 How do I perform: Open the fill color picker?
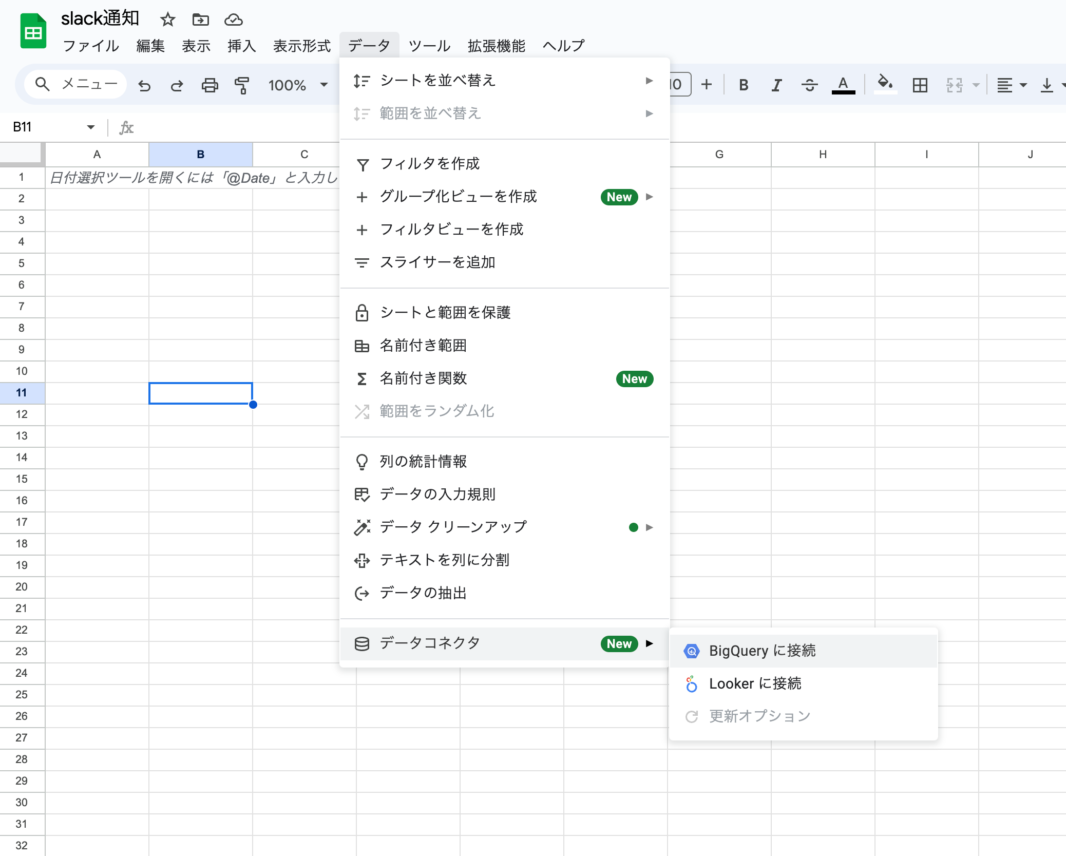[885, 84]
